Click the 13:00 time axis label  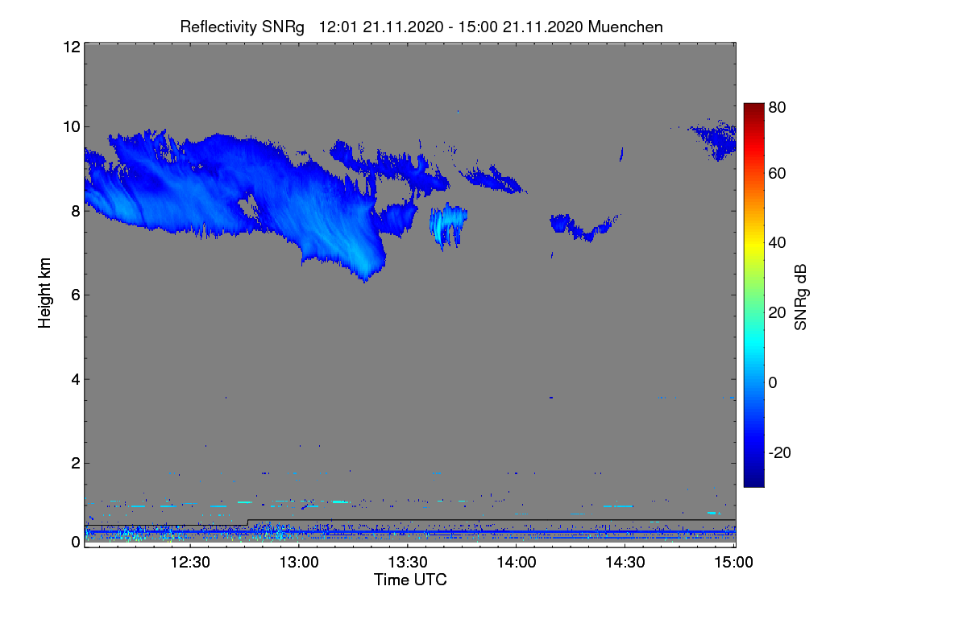click(x=299, y=562)
